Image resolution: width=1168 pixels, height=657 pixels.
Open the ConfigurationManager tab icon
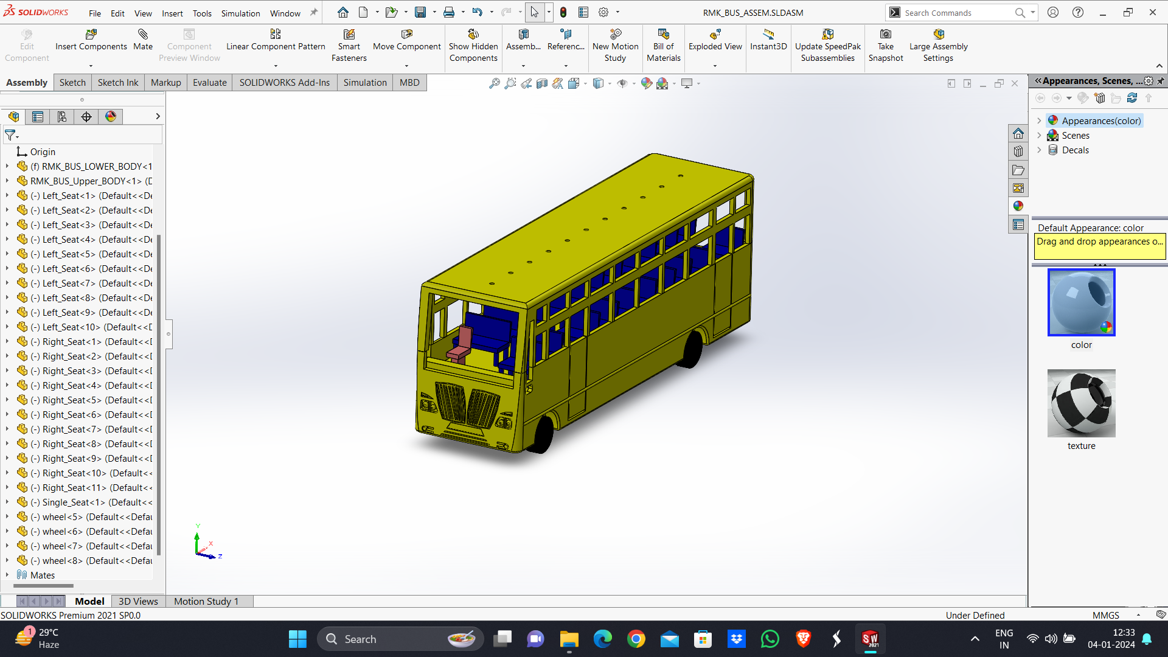(62, 117)
